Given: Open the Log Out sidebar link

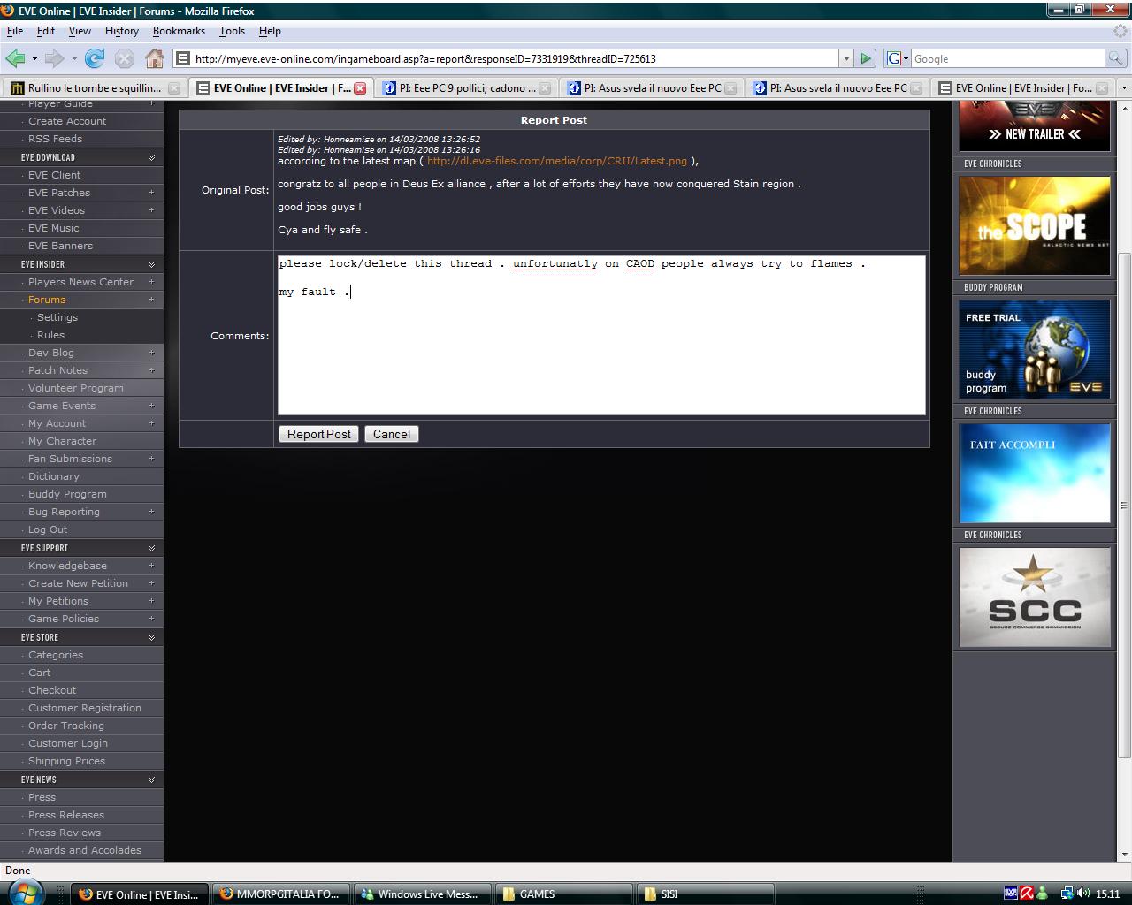Looking at the screenshot, I should click(48, 529).
